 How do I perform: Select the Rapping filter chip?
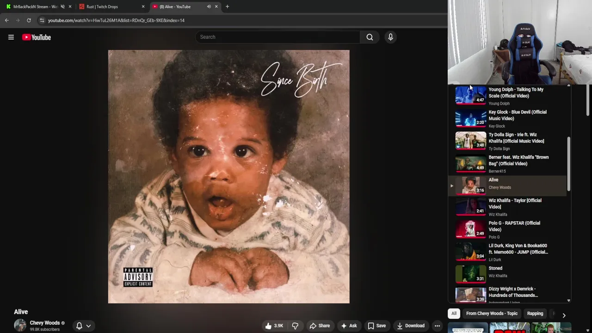[535, 314]
